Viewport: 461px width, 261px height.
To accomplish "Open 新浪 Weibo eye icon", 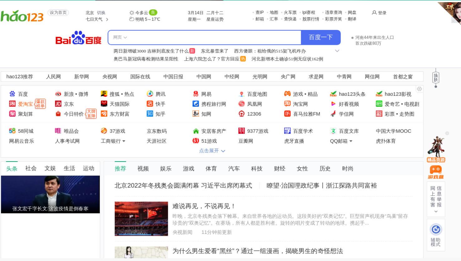I will [58, 94].
